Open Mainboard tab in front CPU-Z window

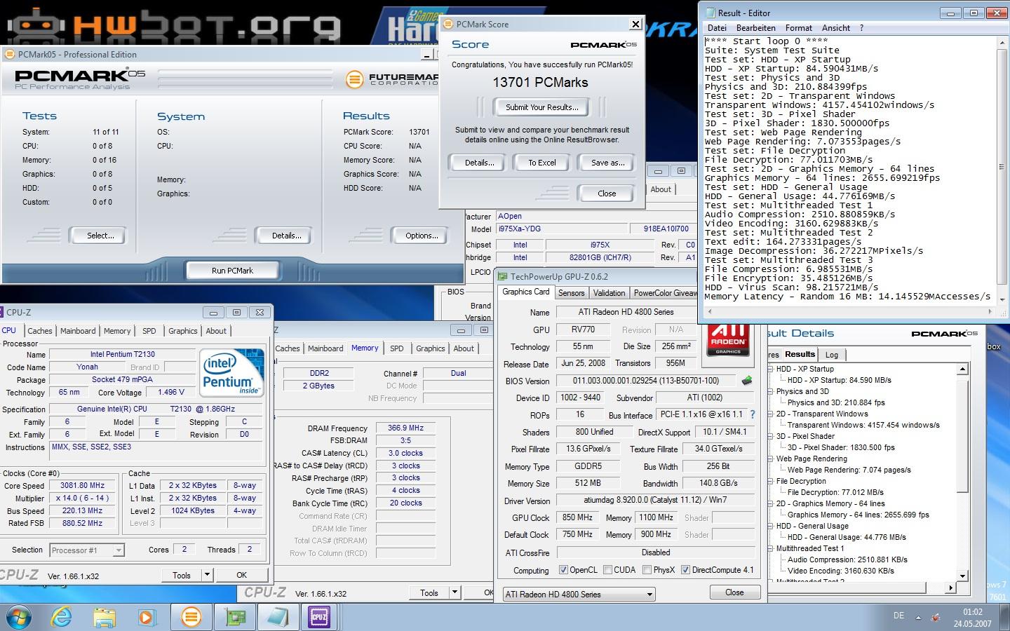pos(78,331)
